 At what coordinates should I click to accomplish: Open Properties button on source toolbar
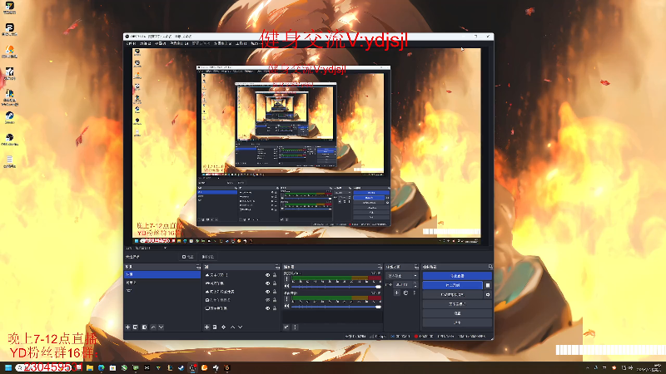point(188,257)
